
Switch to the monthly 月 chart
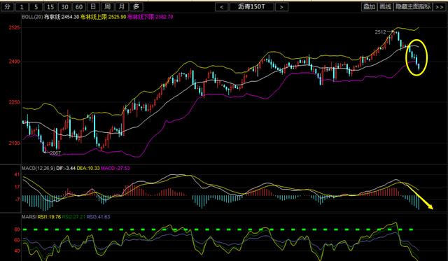122,7
